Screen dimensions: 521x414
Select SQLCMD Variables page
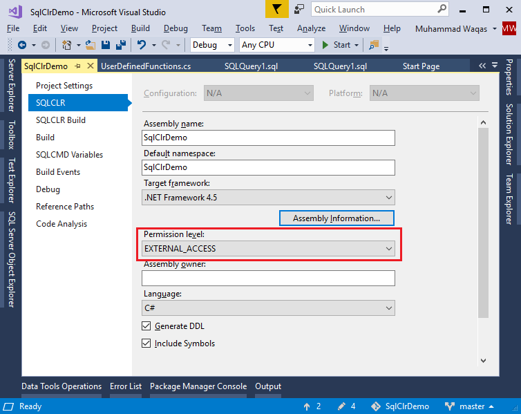click(70, 155)
